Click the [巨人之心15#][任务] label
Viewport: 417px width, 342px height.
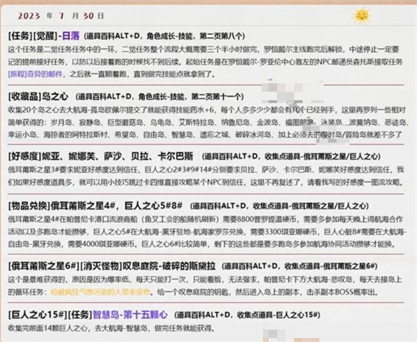tap(50, 315)
